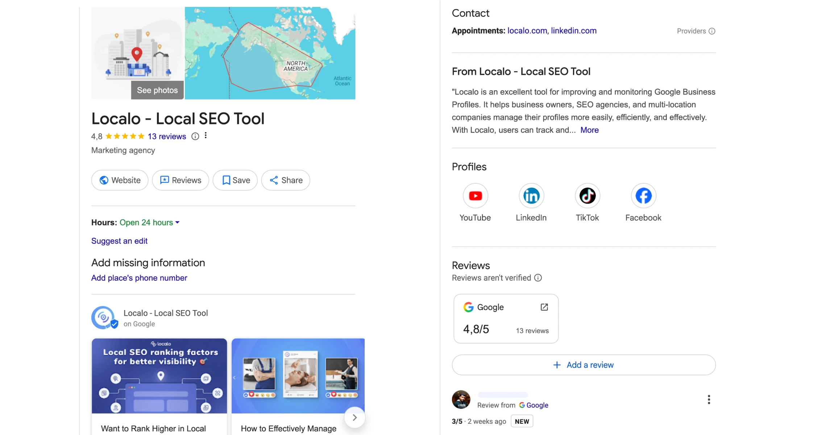The image size is (830, 435).
Task: Click the Website button
Action: [120, 180]
